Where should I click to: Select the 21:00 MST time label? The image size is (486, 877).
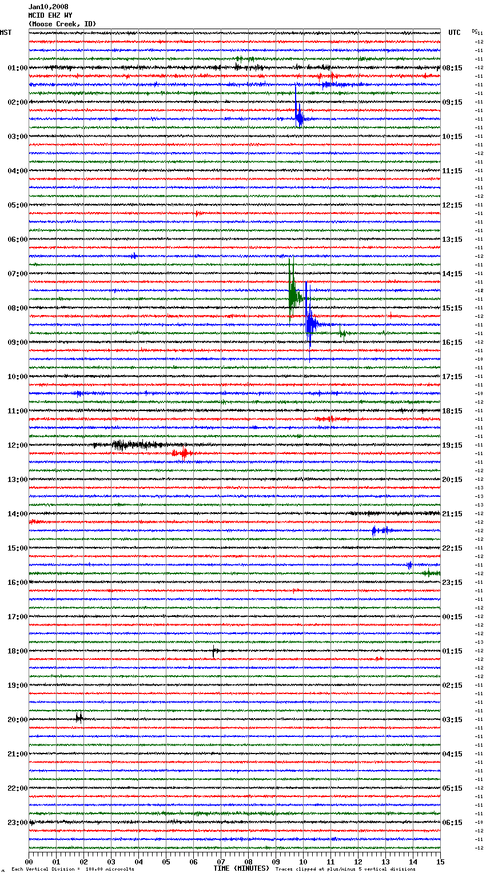coord(17,754)
